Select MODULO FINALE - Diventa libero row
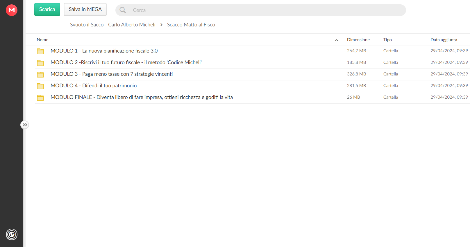 click(x=252, y=98)
